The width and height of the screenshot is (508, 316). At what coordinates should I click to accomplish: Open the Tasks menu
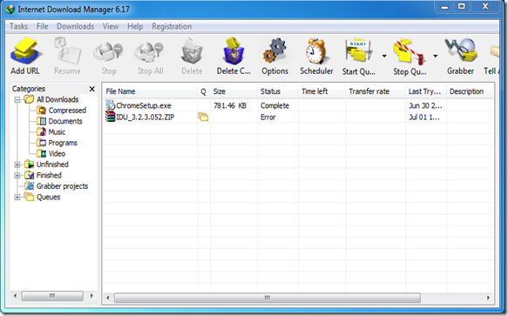pyautogui.click(x=18, y=26)
